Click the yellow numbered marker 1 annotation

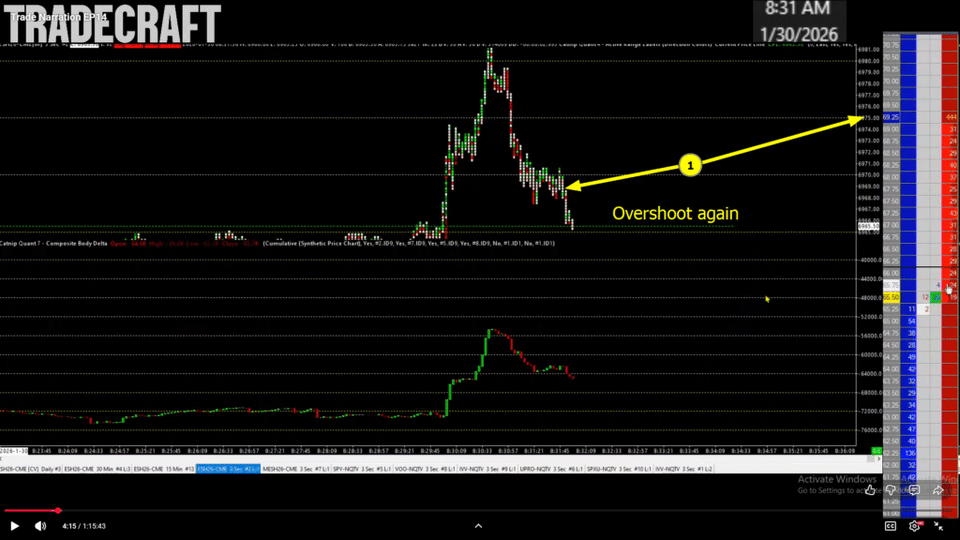click(690, 166)
